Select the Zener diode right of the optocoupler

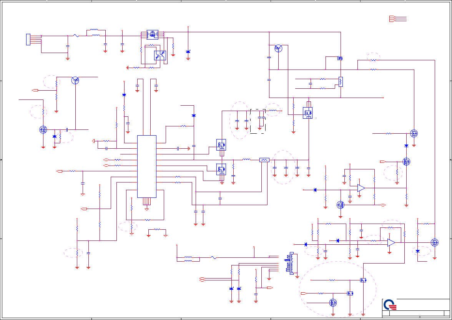point(188,52)
